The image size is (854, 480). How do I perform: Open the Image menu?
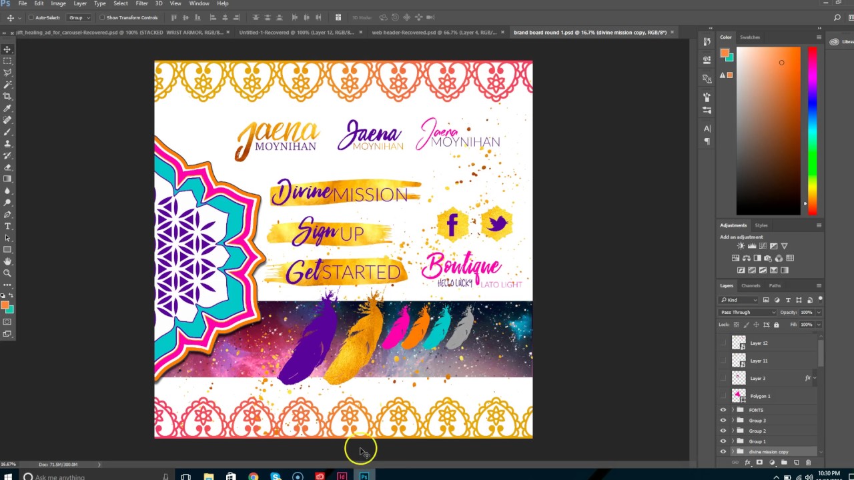(58, 3)
